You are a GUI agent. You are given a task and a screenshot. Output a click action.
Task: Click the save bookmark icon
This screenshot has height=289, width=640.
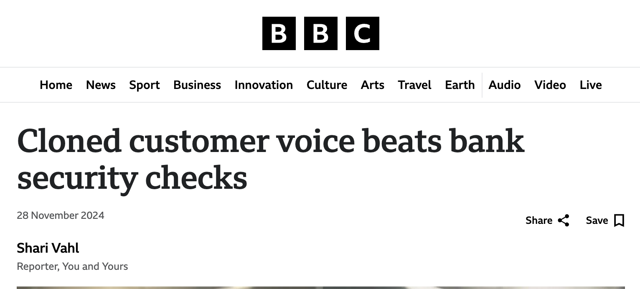tap(619, 221)
